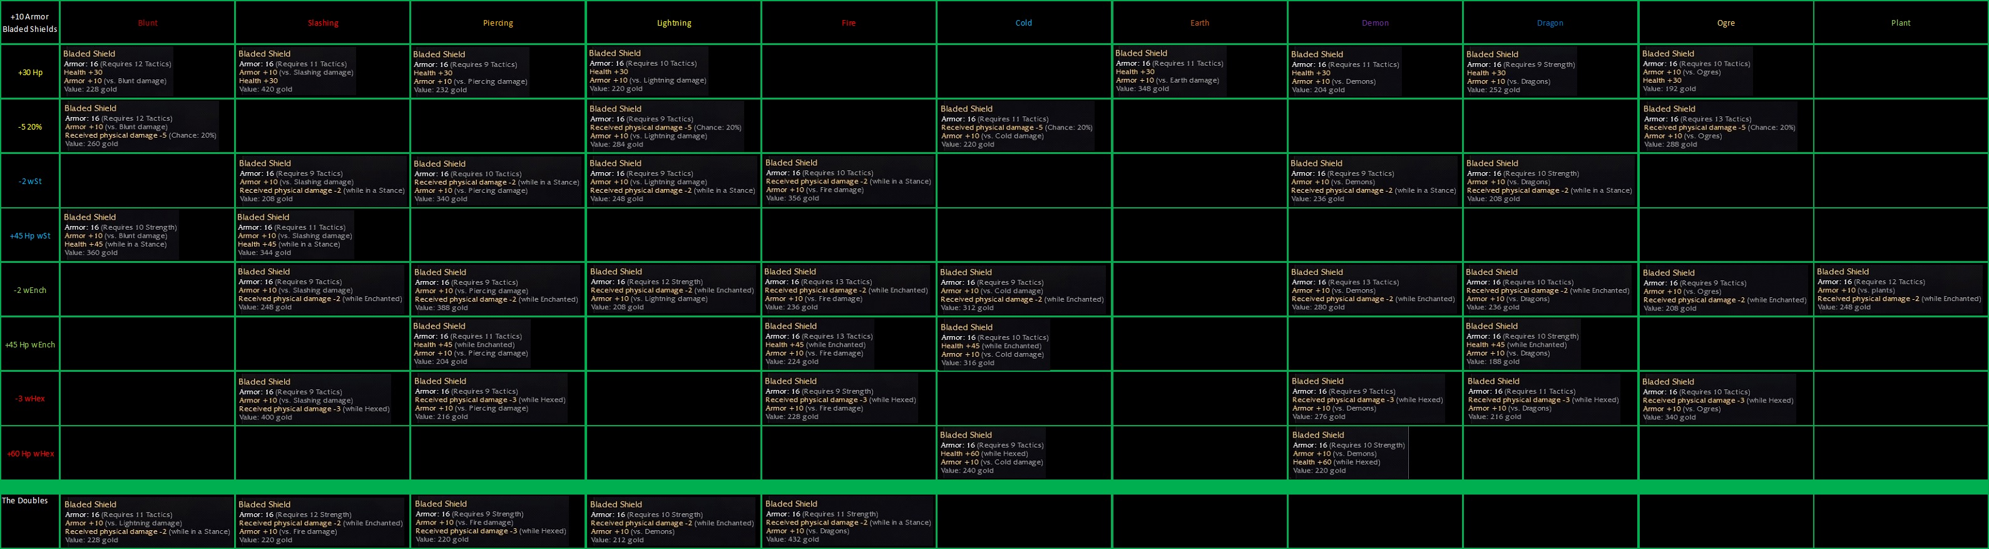Click the Earth column header
The height and width of the screenshot is (549, 1989).
[x=1199, y=23]
